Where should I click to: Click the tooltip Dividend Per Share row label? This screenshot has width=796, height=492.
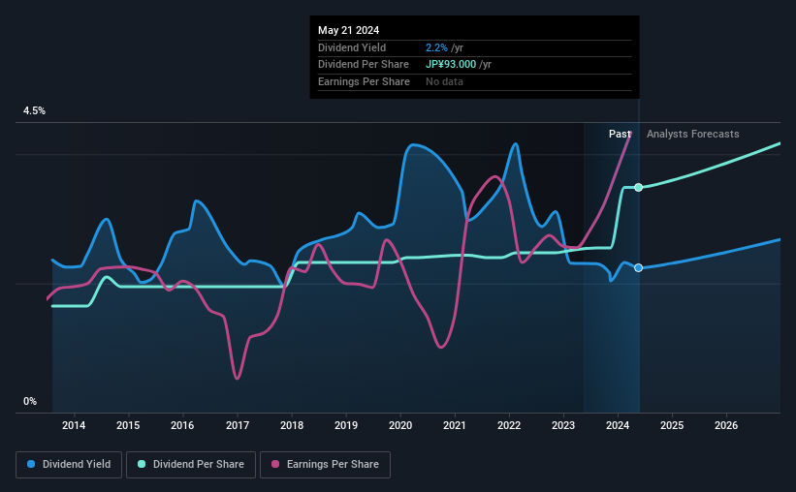[364, 65]
